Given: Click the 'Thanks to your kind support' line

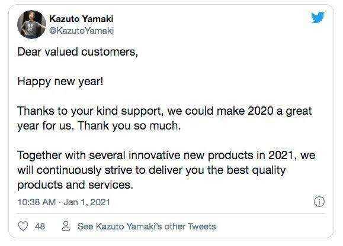Looking at the screenshot, I should 165,111.
